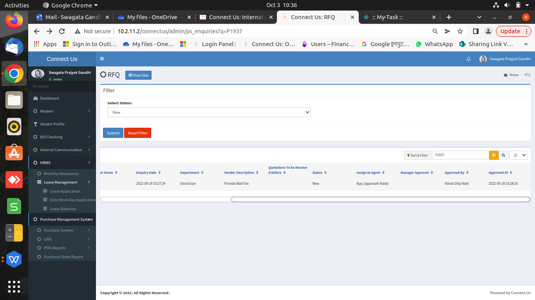This screenshot has width=535, height=300.
Task: Open a new Chrome tab
Action: [449, 17]
